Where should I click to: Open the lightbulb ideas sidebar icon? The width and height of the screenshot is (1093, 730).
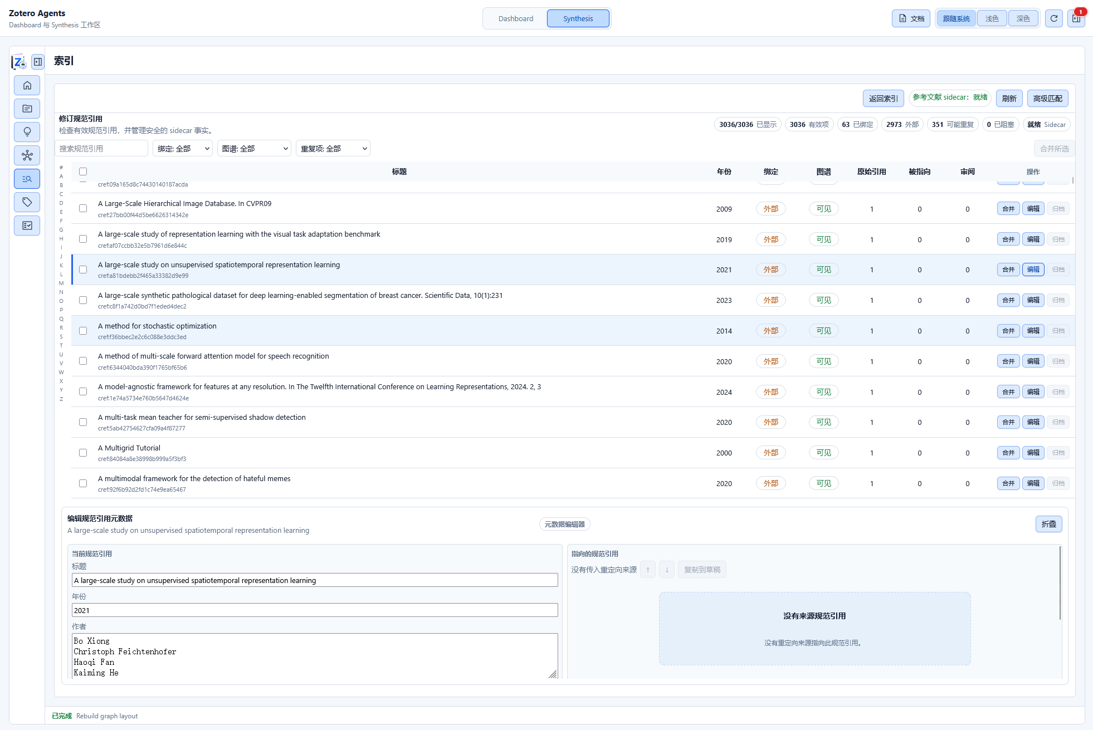pos(27,132)
